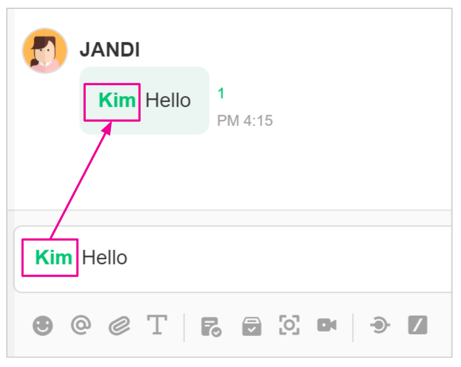This screenshot has width=461, height=367.
Task: Click the @ mention icon
Action: pos(81,326)
